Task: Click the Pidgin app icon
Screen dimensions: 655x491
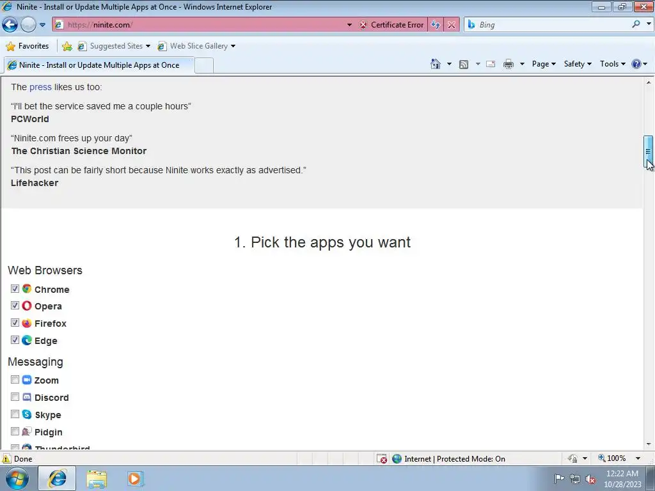Action: click(x=27, y=432)
